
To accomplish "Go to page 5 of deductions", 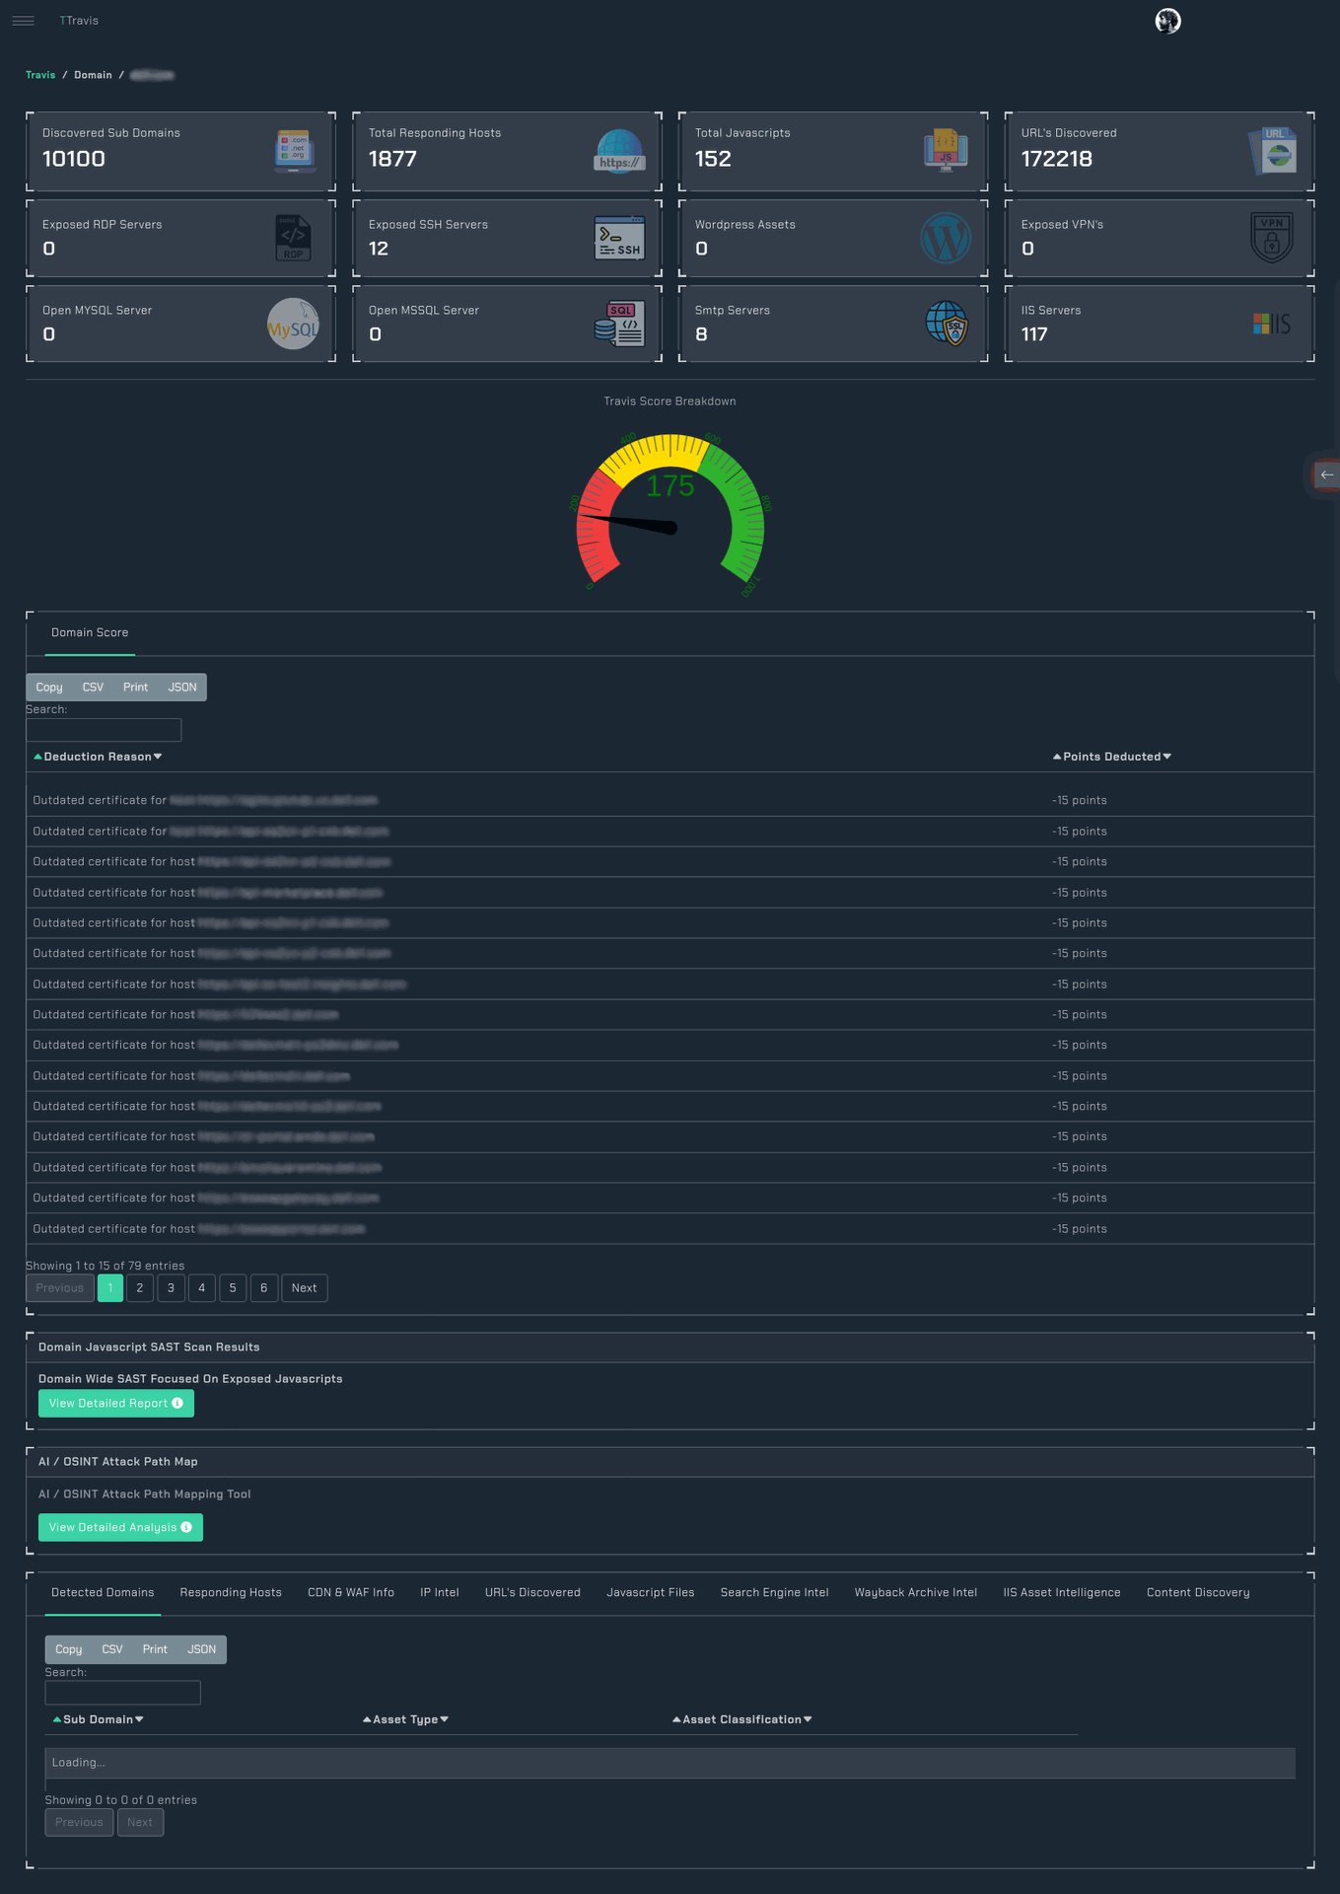I will coord(233,1287).
